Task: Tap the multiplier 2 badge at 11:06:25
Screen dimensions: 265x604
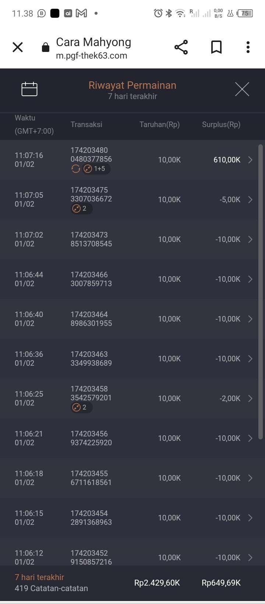Action: click(81, 407)
